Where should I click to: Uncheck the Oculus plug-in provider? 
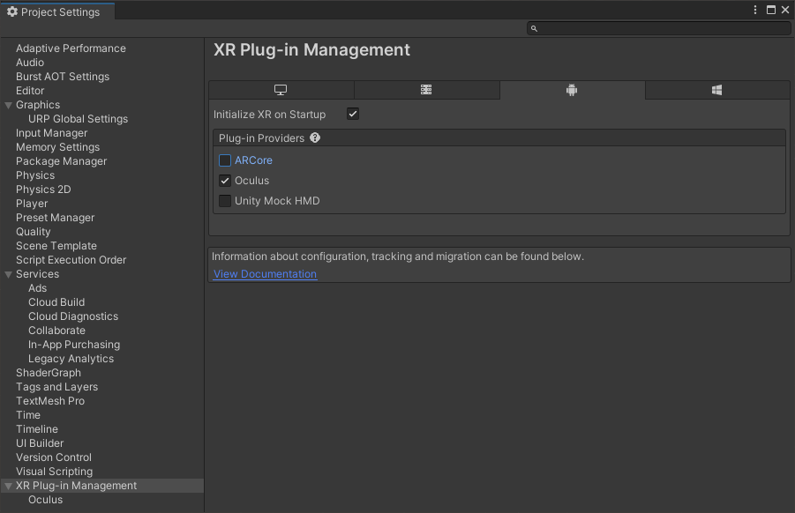225,181
